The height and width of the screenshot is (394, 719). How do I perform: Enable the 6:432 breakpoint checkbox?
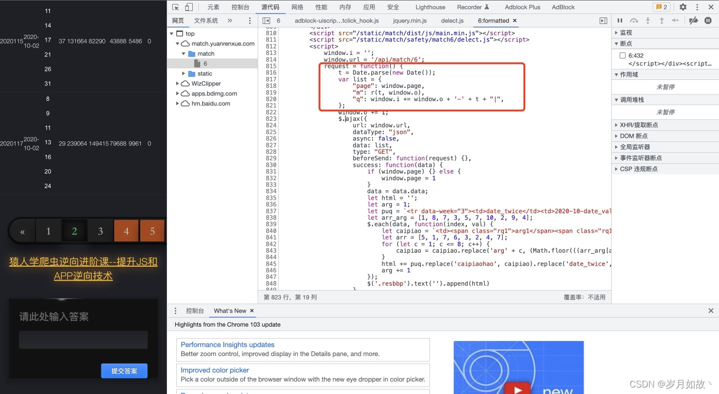coord(623,55)
